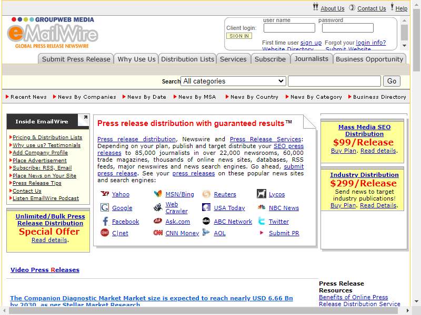This screenshot has height=315, width=421.
Task: Follow the first time user sign up link
Action: click(311, 43)
